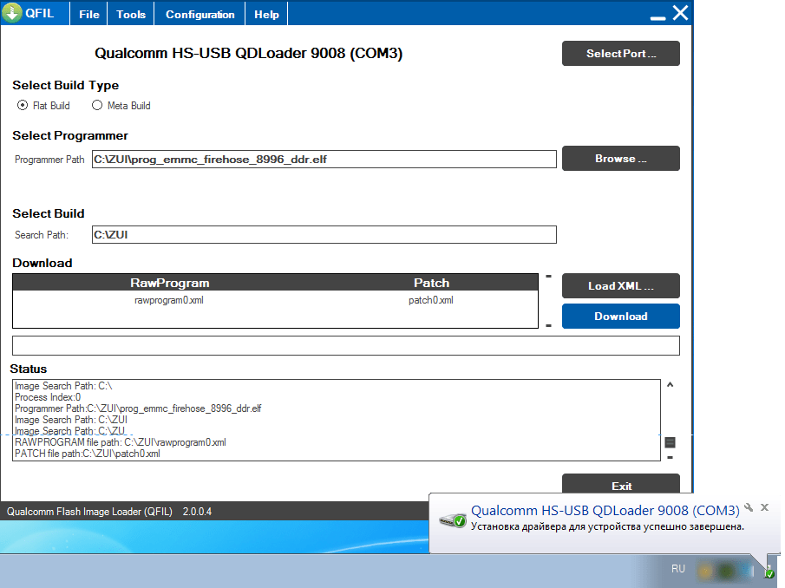Viewport: 785px width, 588px height.
Task: Click the QDLoader 9008 notification title link
Action: tap(605, 511)
